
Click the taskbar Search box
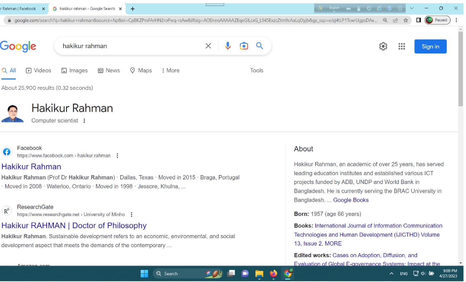(x=187, y=274)
